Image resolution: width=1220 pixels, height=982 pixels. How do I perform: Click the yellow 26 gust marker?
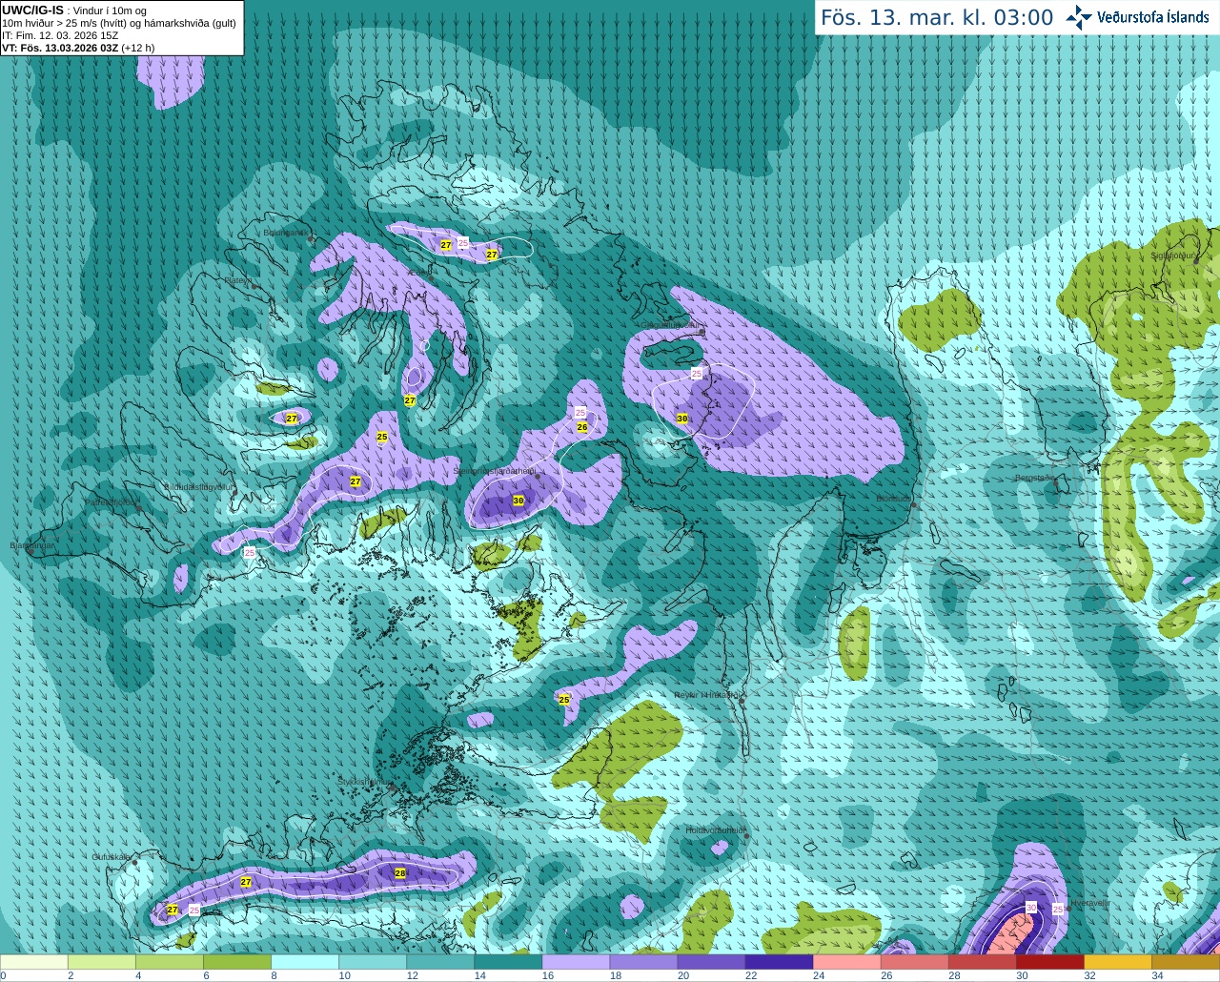pyautogui.click(x=582, y=427)
